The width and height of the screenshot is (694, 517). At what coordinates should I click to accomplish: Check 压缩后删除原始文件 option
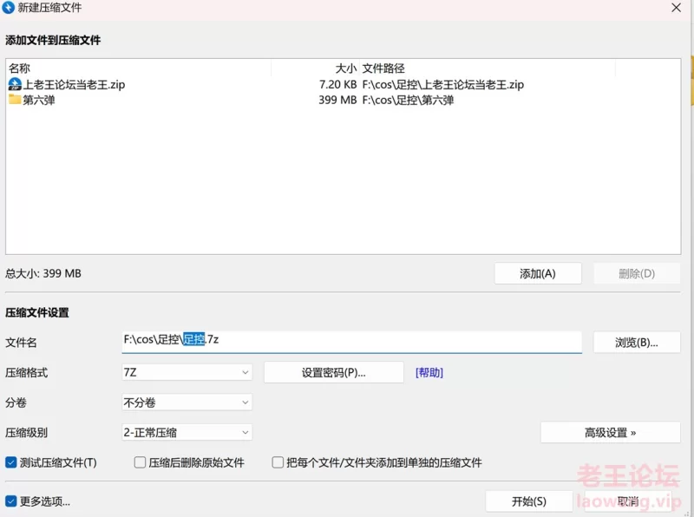(141, 462)
